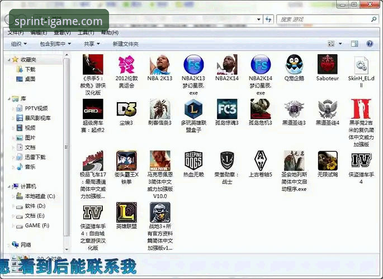This screenshot has width=383, height=279.
Task: Open the Q宠企鹅 penguin icon
Action: click(294, 65)
